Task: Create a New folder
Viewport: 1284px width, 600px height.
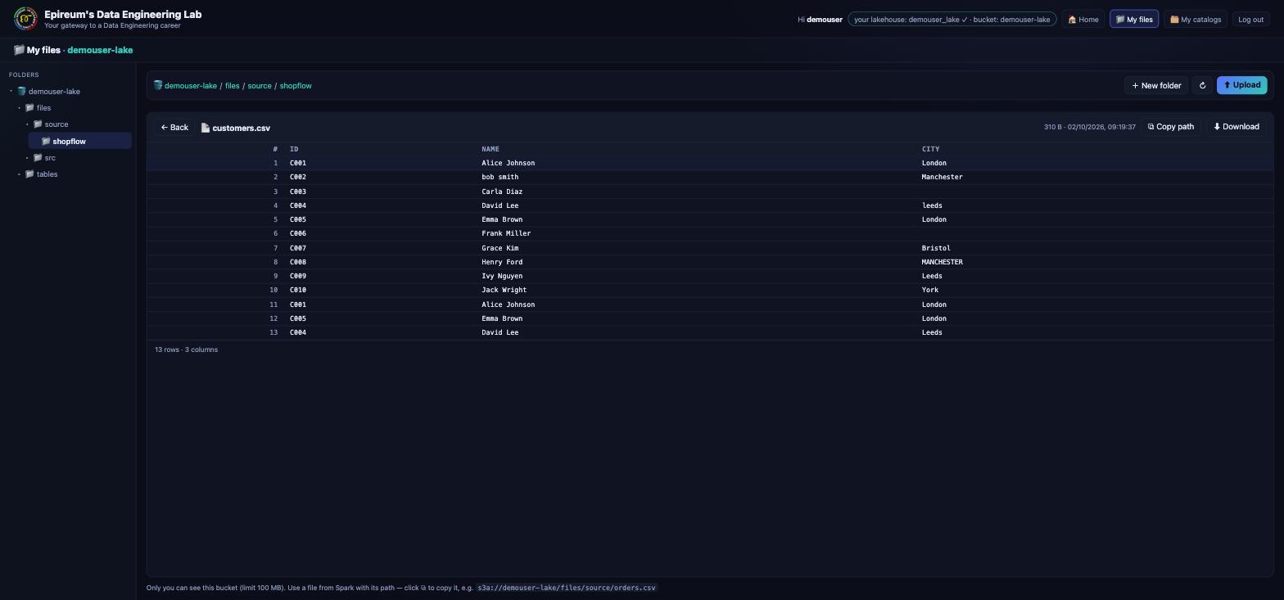Action: tap(1156, 85)
